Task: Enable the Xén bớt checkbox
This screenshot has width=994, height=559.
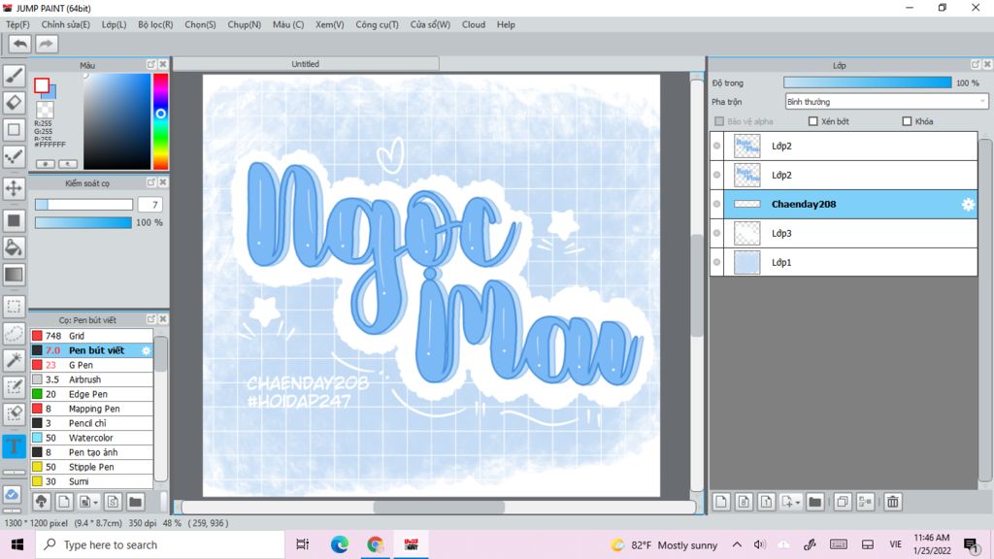Action: [813, 121]
